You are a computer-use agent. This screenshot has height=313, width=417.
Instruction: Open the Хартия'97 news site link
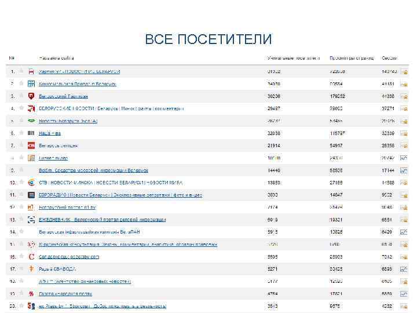click(79, 72)
